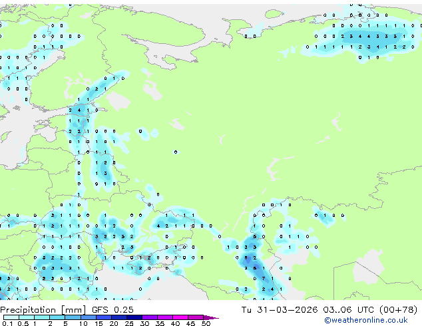Pick the 10–15 mm legend color swatch

coord(88,317)
